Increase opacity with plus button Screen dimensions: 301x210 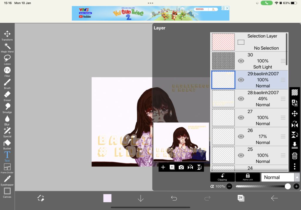pyautogui.click(x=296, y=186)
